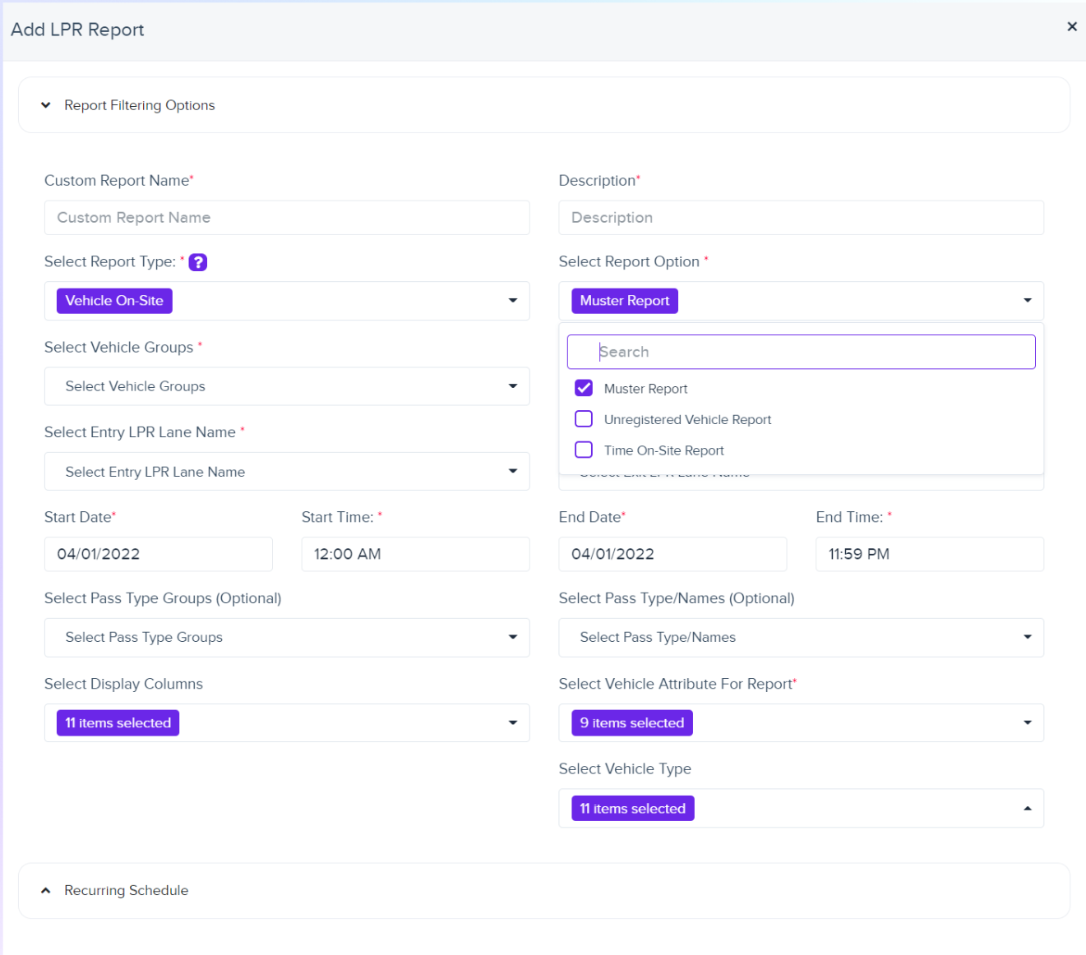Viewport: 1086px width, 955px height.
Task: Click the Muster Report selected tag
Action: click(x=624, y=300)
